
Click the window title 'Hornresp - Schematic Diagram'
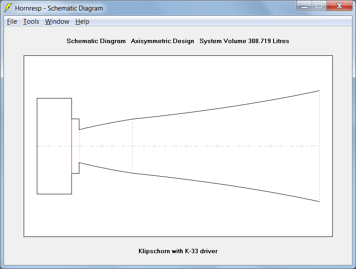59,8
